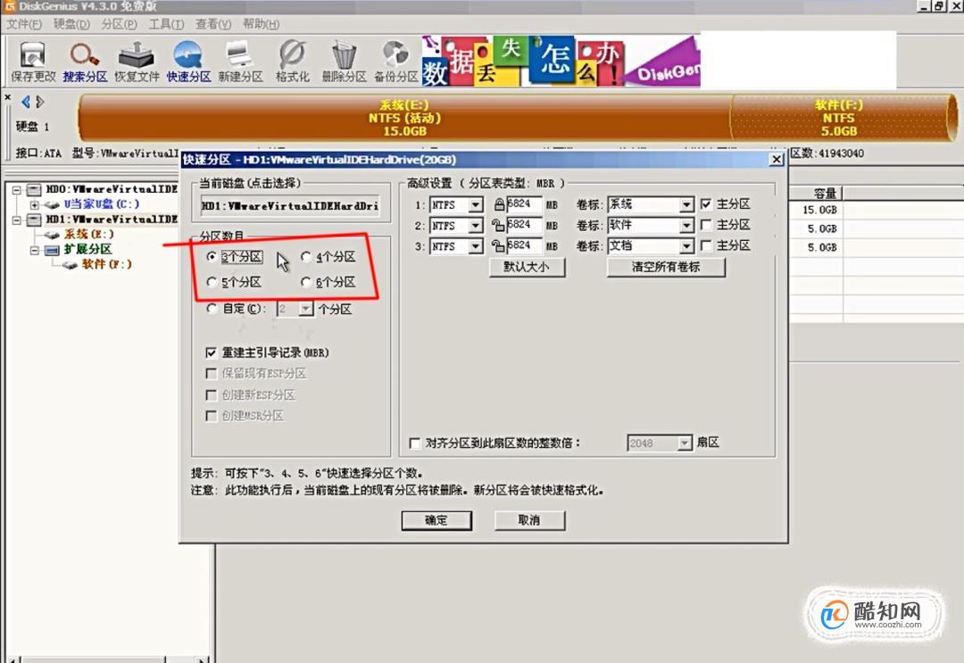964x663 pixels.
Task: Click the 15.0GB capacity cell
Action: pyautogui.click(x=819, y=211)
